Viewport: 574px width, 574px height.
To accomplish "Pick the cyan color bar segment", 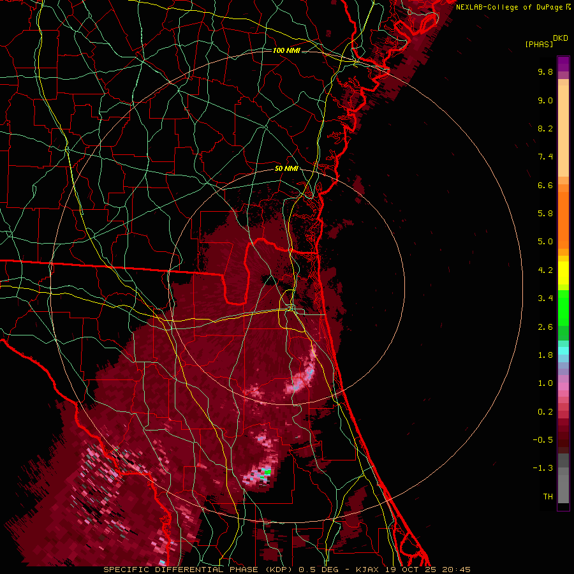I will point(563,351).
